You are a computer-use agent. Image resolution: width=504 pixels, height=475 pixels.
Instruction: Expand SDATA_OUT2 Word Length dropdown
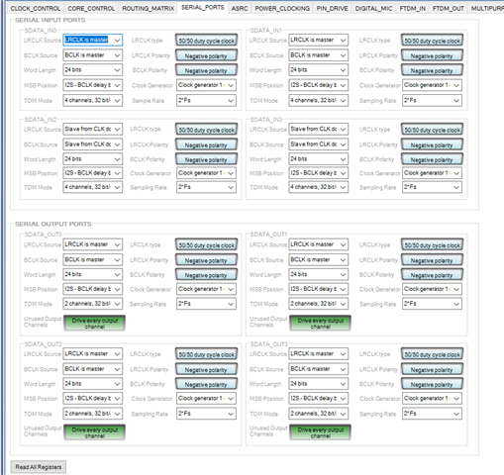(x=93, y=384)
